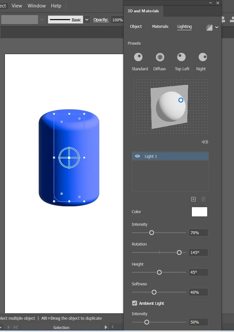Click the render with ray tracing icon
Screen dimensions: 234x332
coord(209,28)
